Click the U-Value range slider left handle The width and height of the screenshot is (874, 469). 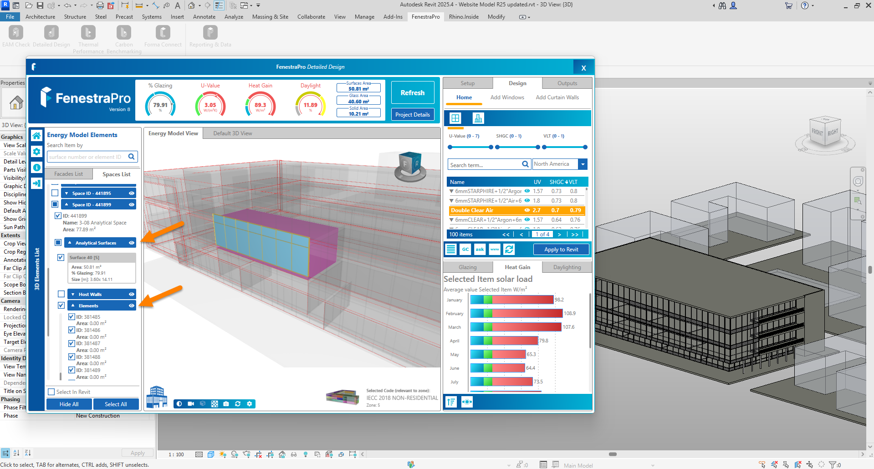point(450,147)
